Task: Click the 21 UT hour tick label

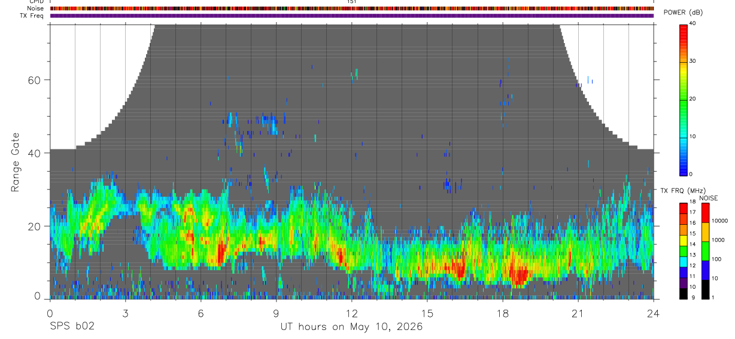Action: click(578, 313)
